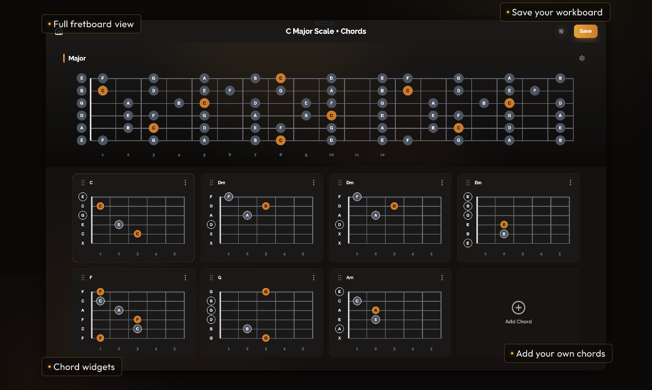The width and height of the screenshot is (652, 390).
Task: Click the C chord card title
Action: pyautogui.click(x=91, y=183)
